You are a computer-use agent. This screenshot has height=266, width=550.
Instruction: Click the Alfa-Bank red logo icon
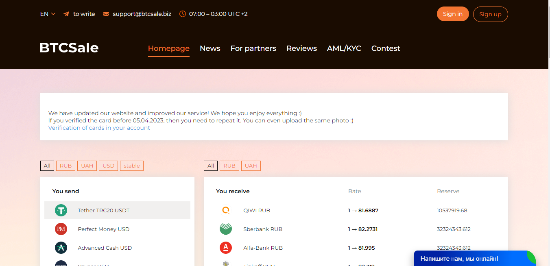coord(226,248)
